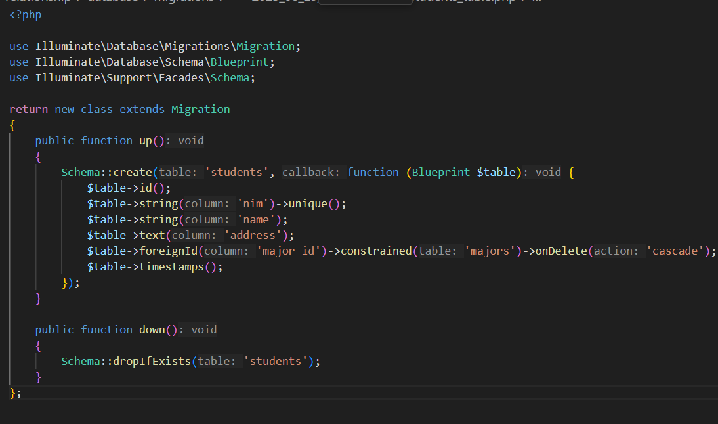Select Migration in the first use statement
The height and width of the screenshot is (424, 718).
[x=265, y=46]
